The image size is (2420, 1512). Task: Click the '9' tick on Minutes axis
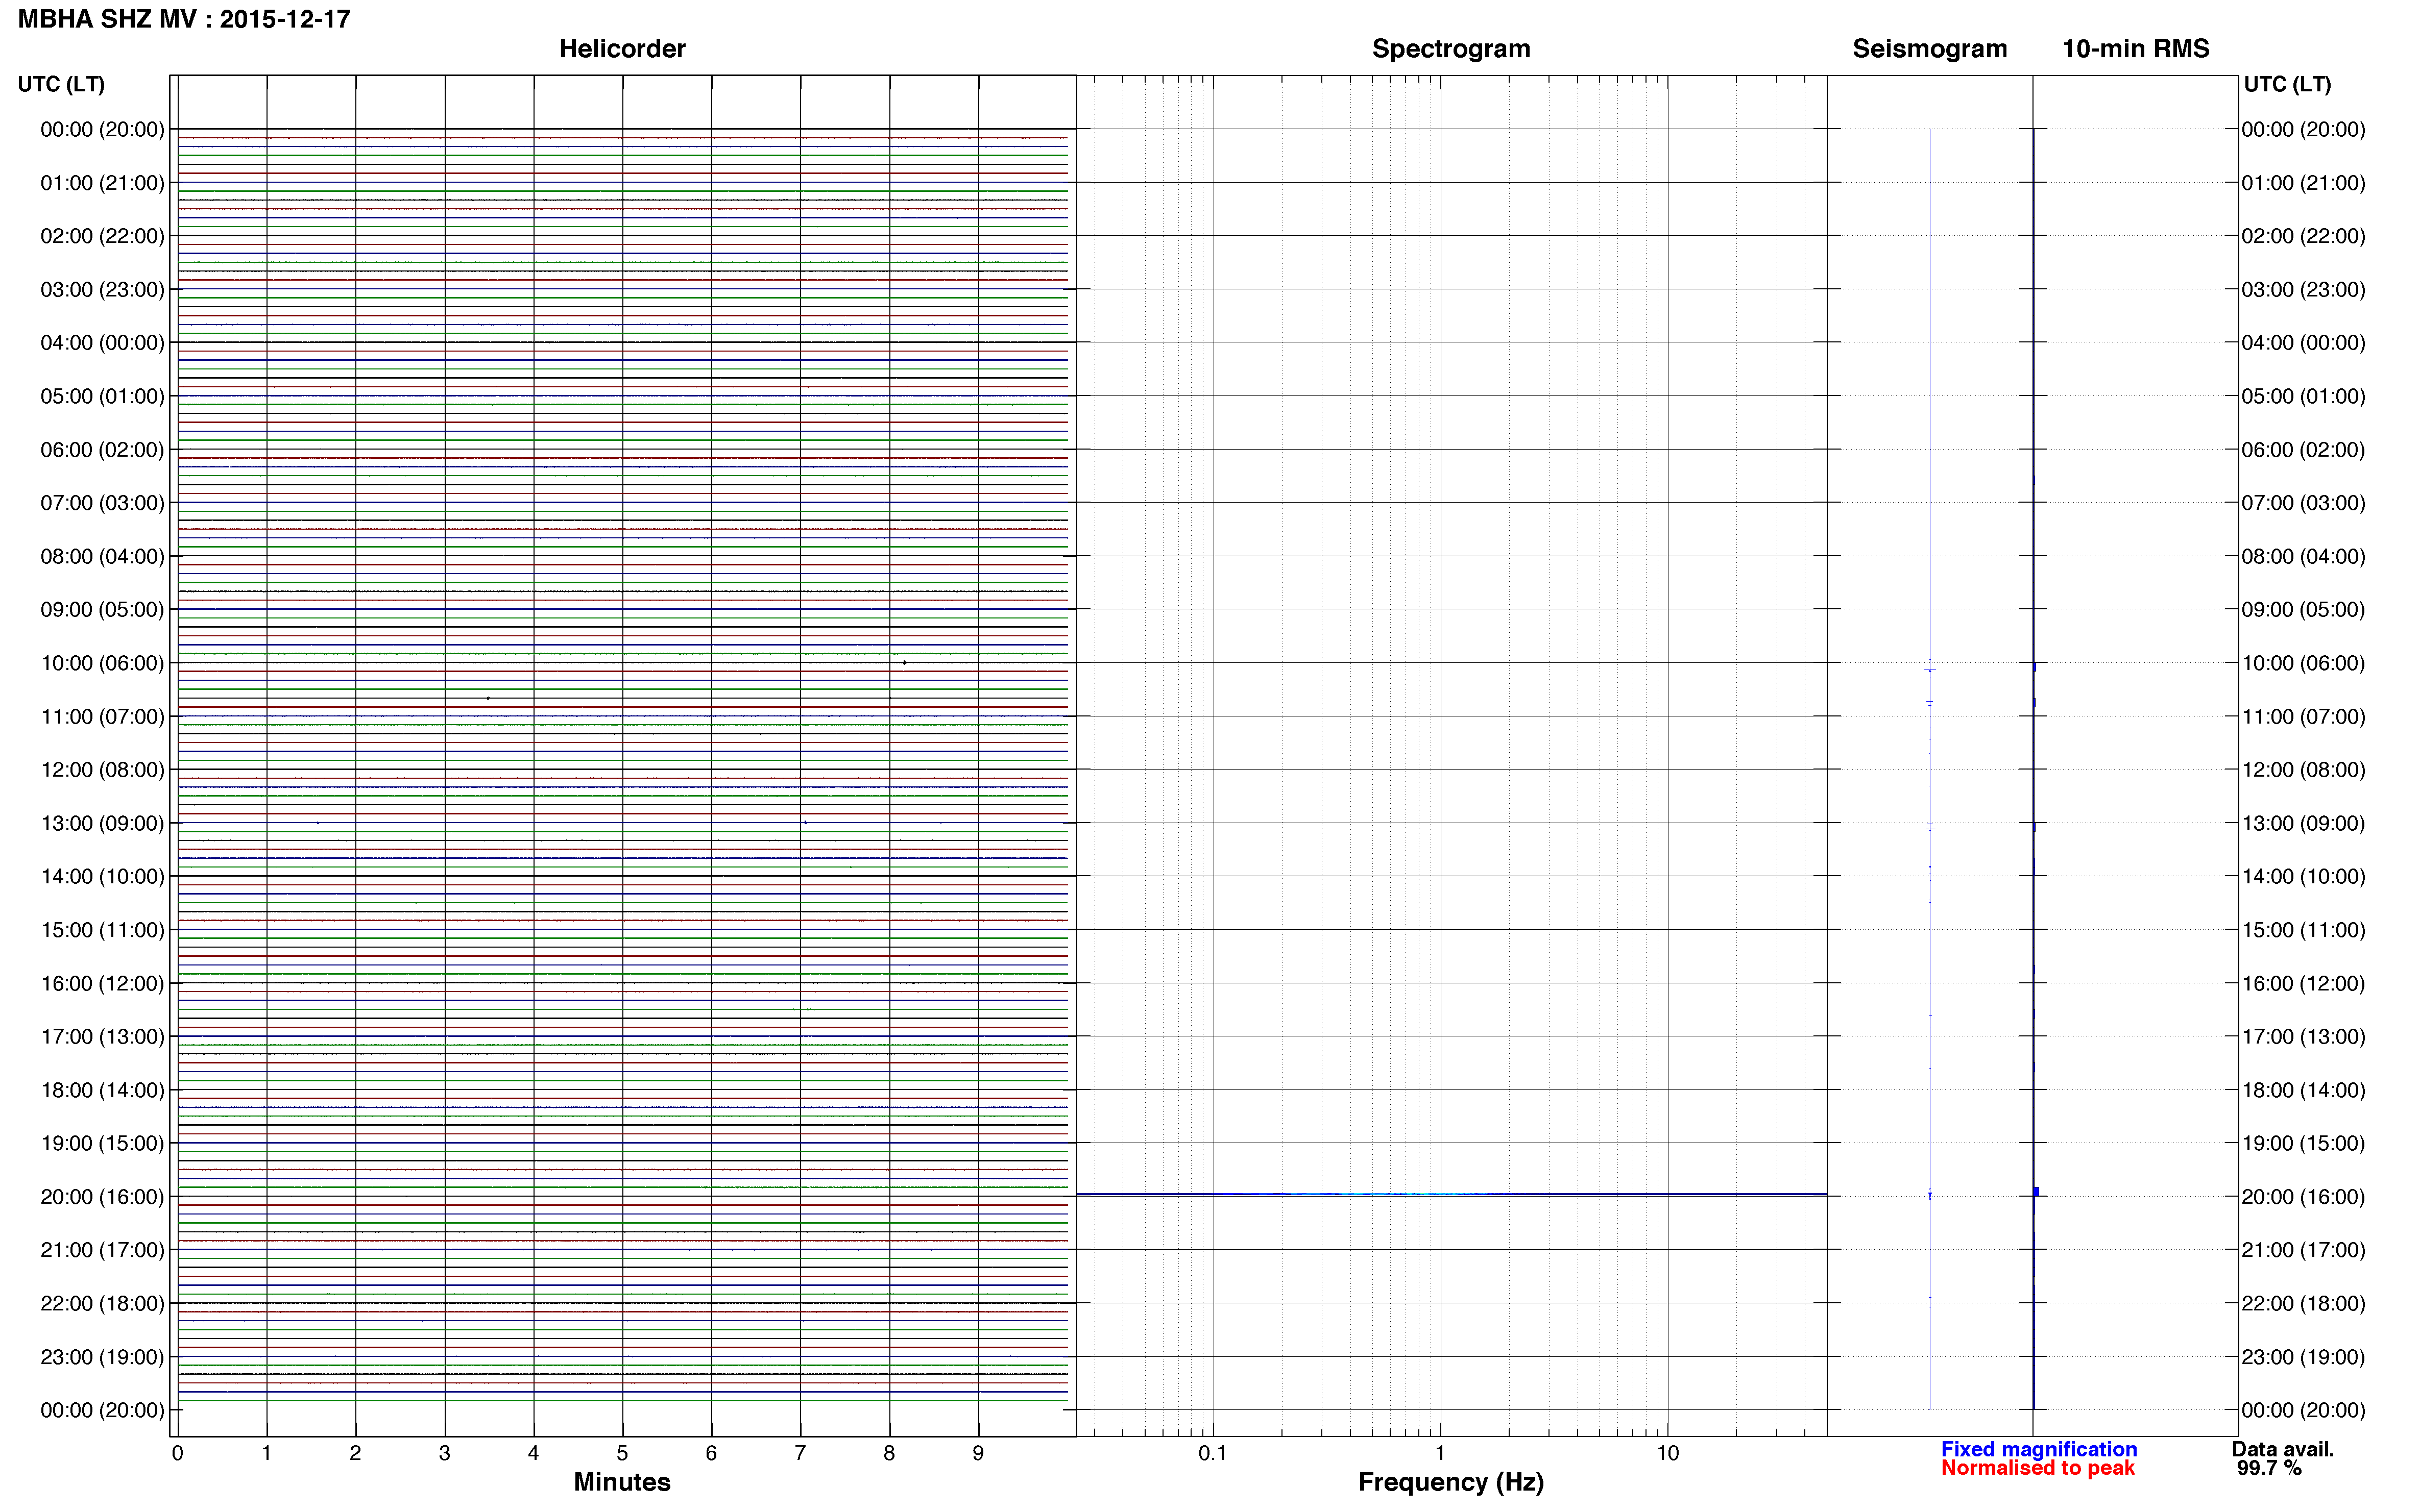pos(978,1454)
